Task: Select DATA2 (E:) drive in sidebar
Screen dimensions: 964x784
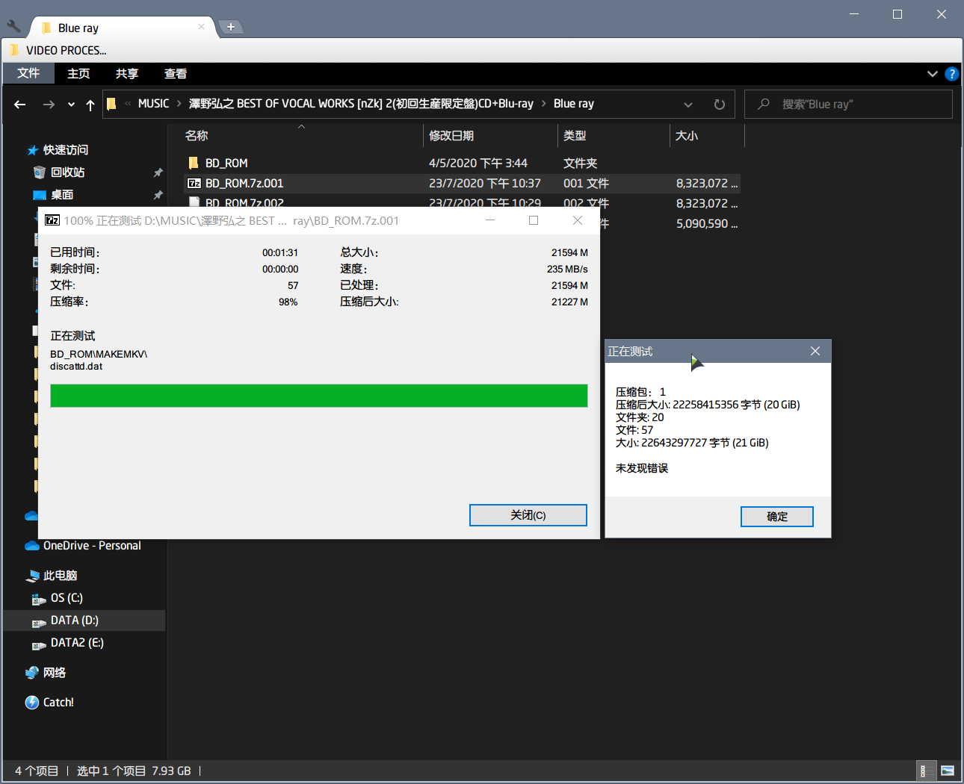Action: click(x=76, y=643)
